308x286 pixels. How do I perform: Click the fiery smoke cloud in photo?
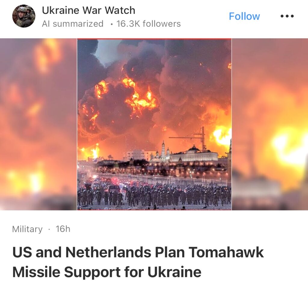tap(154, 94)
